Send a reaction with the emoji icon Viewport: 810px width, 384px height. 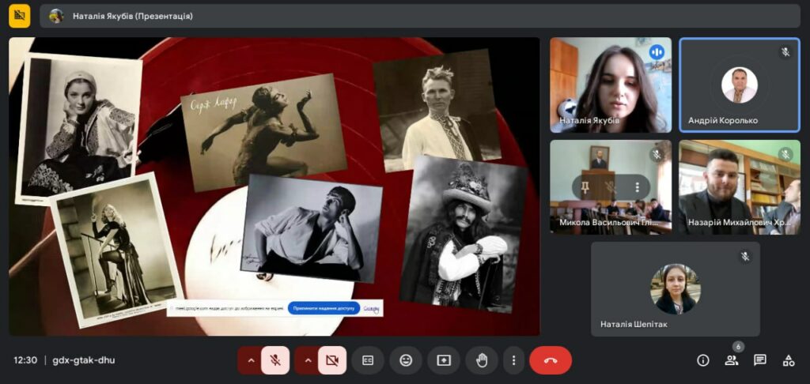[406, 360]
